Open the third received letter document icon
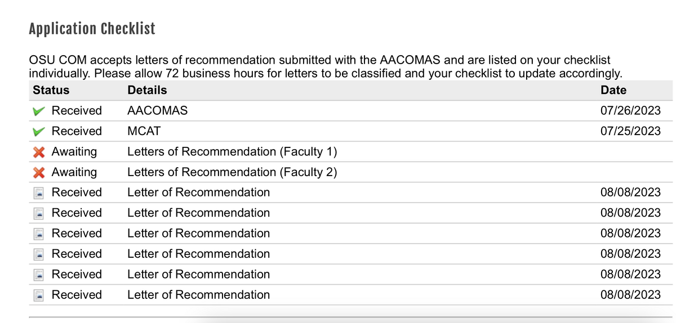This screenshot has width=676, height=323. (39, 234)
